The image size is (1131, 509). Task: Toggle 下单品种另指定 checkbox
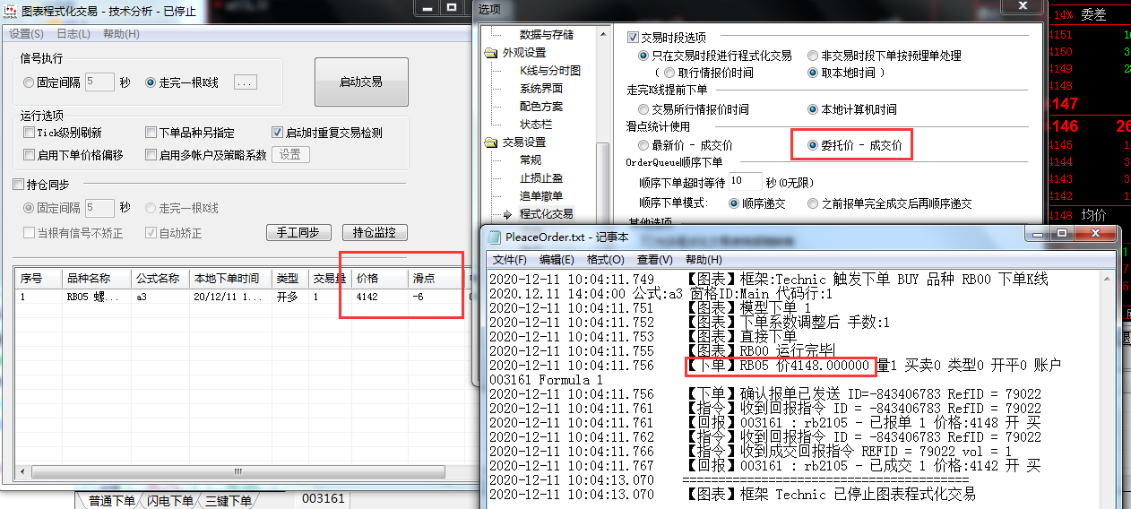pos(151,133)
